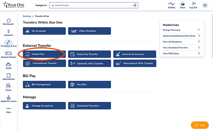Open International Wire Transfer

coord(135,63)
